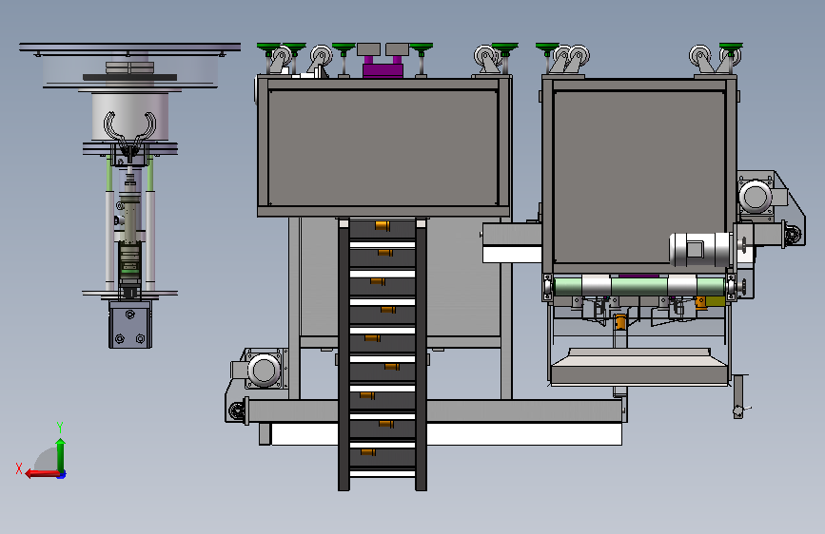Click the green Y axis arrow of the triad

[61, 455]
